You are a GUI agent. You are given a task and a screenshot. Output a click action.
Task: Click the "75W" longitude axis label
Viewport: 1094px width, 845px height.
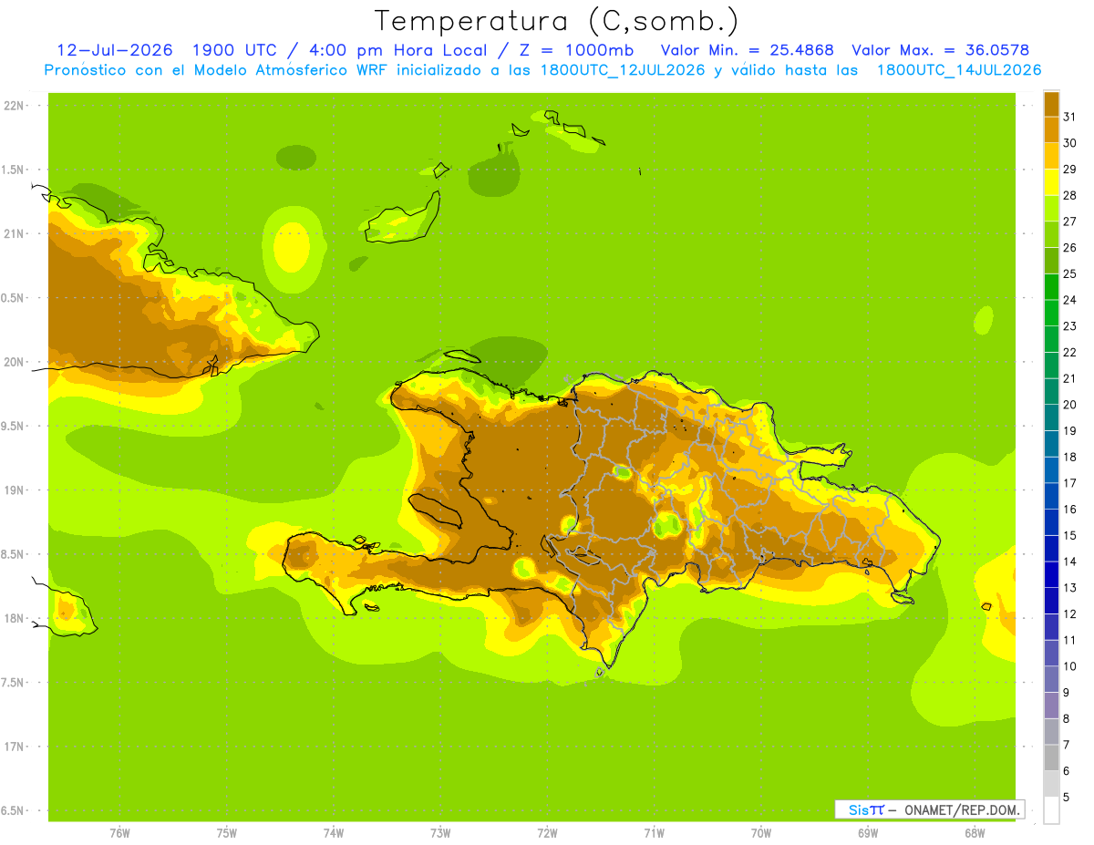[x=226, y=833]
